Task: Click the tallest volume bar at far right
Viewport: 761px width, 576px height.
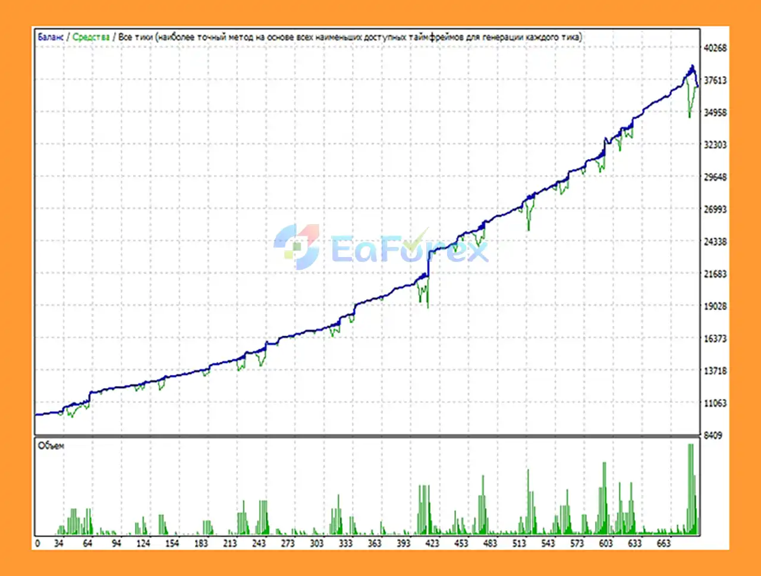Action: coord(690,488)
